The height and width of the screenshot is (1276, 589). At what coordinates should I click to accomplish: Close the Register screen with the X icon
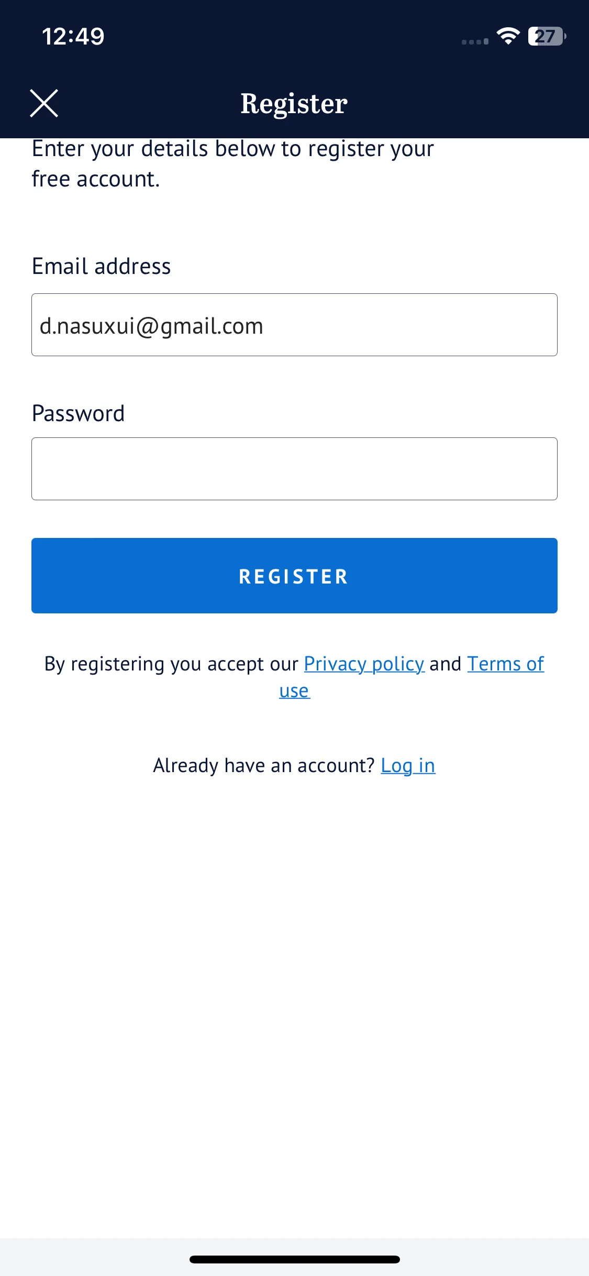tap(44, 103)
